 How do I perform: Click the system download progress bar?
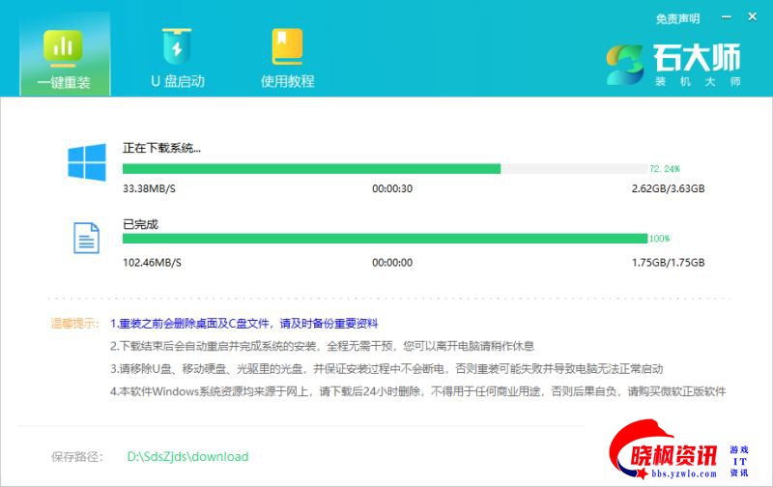tap(385, 168)
